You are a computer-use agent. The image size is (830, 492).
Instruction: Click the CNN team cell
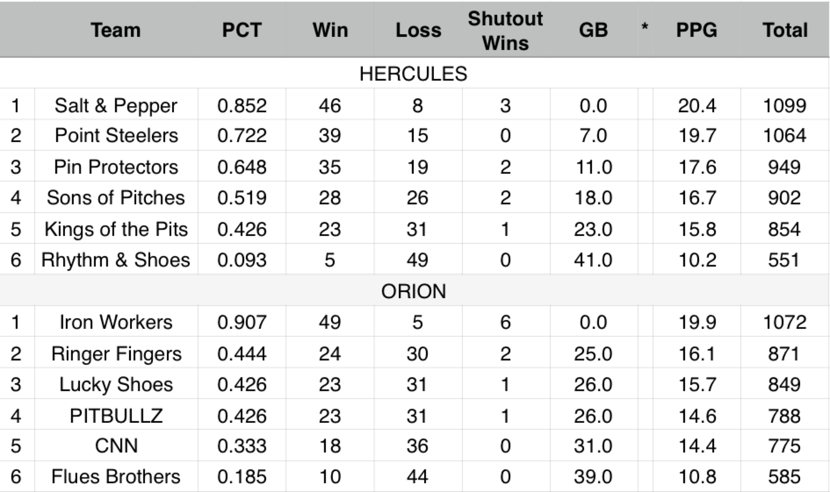[x=116, y=446]
